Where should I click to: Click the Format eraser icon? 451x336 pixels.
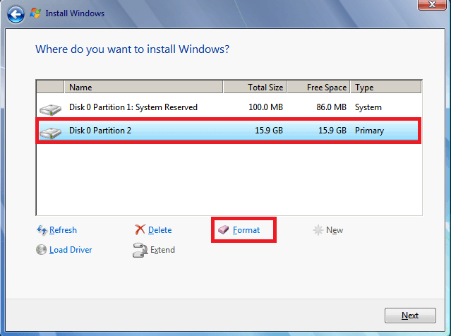point(224,230)
